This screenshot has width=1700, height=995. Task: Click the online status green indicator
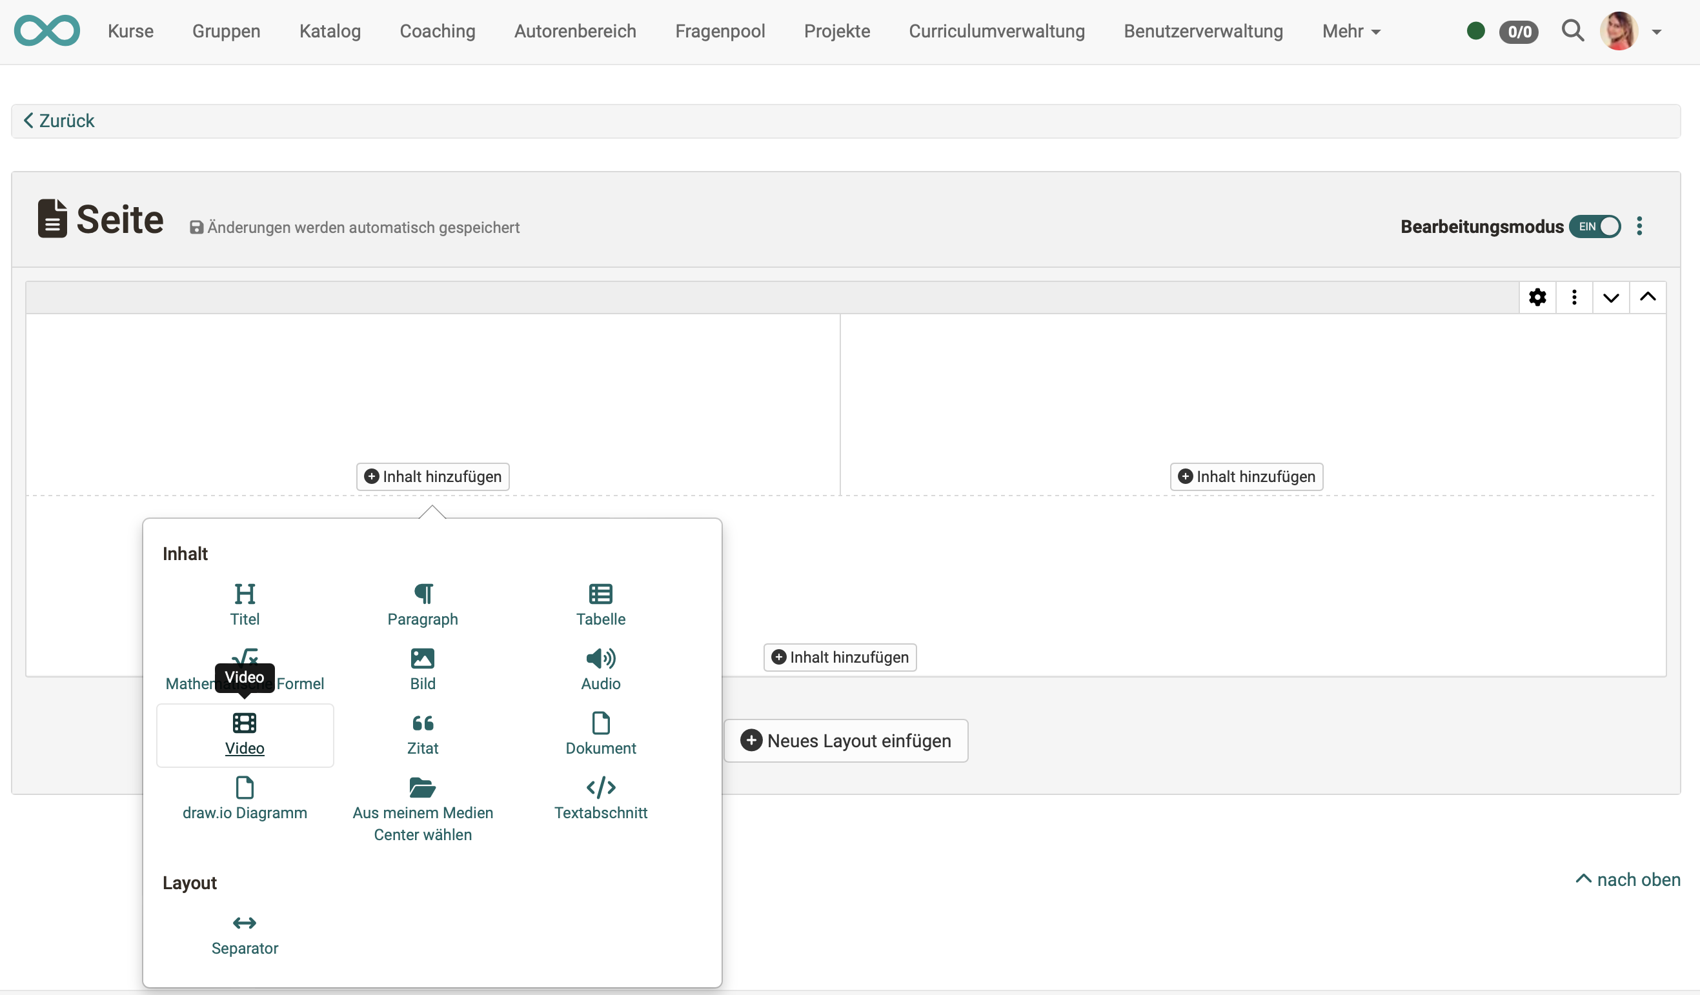point(1476,30)
